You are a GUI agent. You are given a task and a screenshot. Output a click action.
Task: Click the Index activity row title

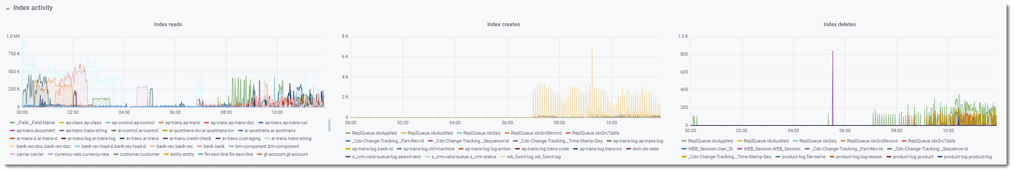click(x=33, y=8)
